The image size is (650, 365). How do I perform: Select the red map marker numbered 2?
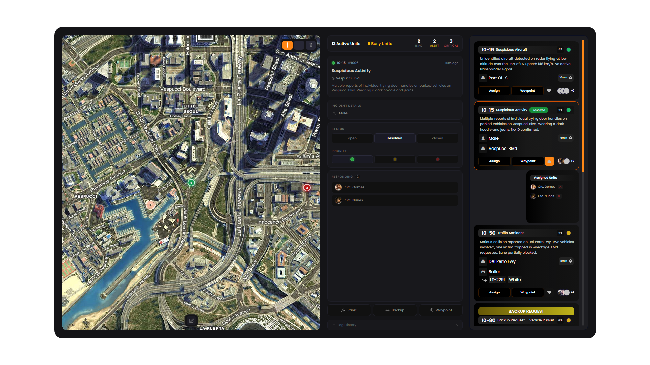[x=307, y=188]
